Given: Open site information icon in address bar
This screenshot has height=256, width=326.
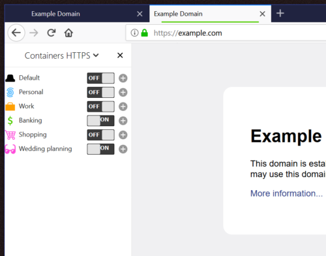Looking at the screenshot, I should point(134,33).
